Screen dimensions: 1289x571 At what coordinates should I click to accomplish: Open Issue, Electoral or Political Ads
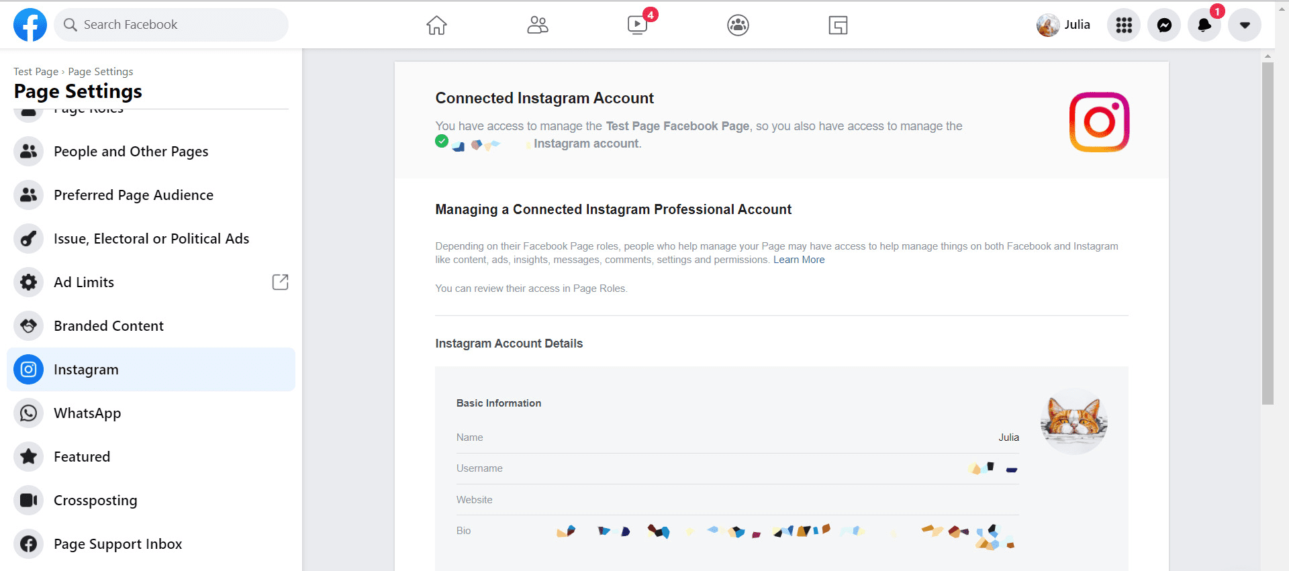pyautogui.click(x=151, y=239)
